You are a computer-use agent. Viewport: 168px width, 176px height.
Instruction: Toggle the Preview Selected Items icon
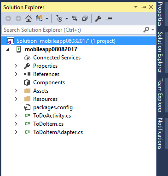tap(109, 18)
